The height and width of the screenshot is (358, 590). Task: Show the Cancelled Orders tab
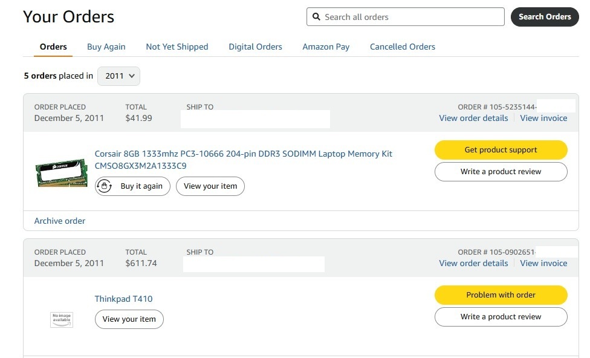[402, 47]
